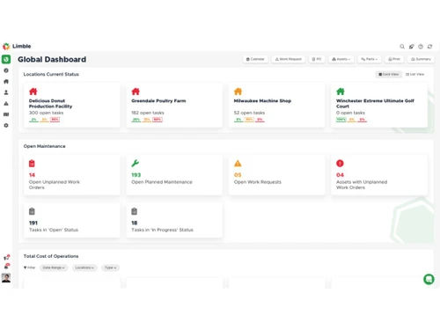Click the Filter funnel label
The image size is (440, 330).
29,268
